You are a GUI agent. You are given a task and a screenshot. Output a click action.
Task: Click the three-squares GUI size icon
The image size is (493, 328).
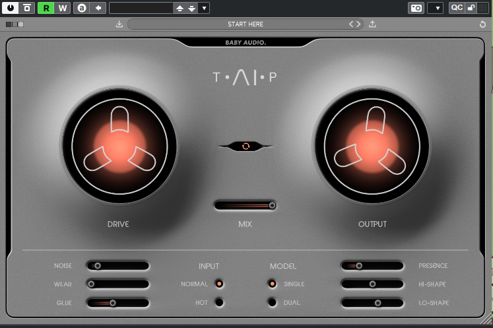click(x=15, y=24)
